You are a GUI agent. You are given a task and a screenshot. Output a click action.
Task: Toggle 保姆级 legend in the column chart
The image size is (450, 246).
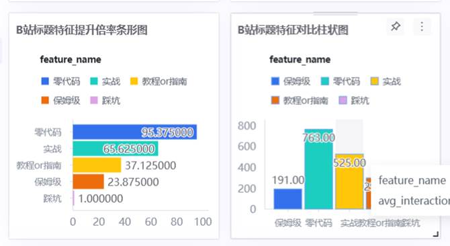coord(291,81)
